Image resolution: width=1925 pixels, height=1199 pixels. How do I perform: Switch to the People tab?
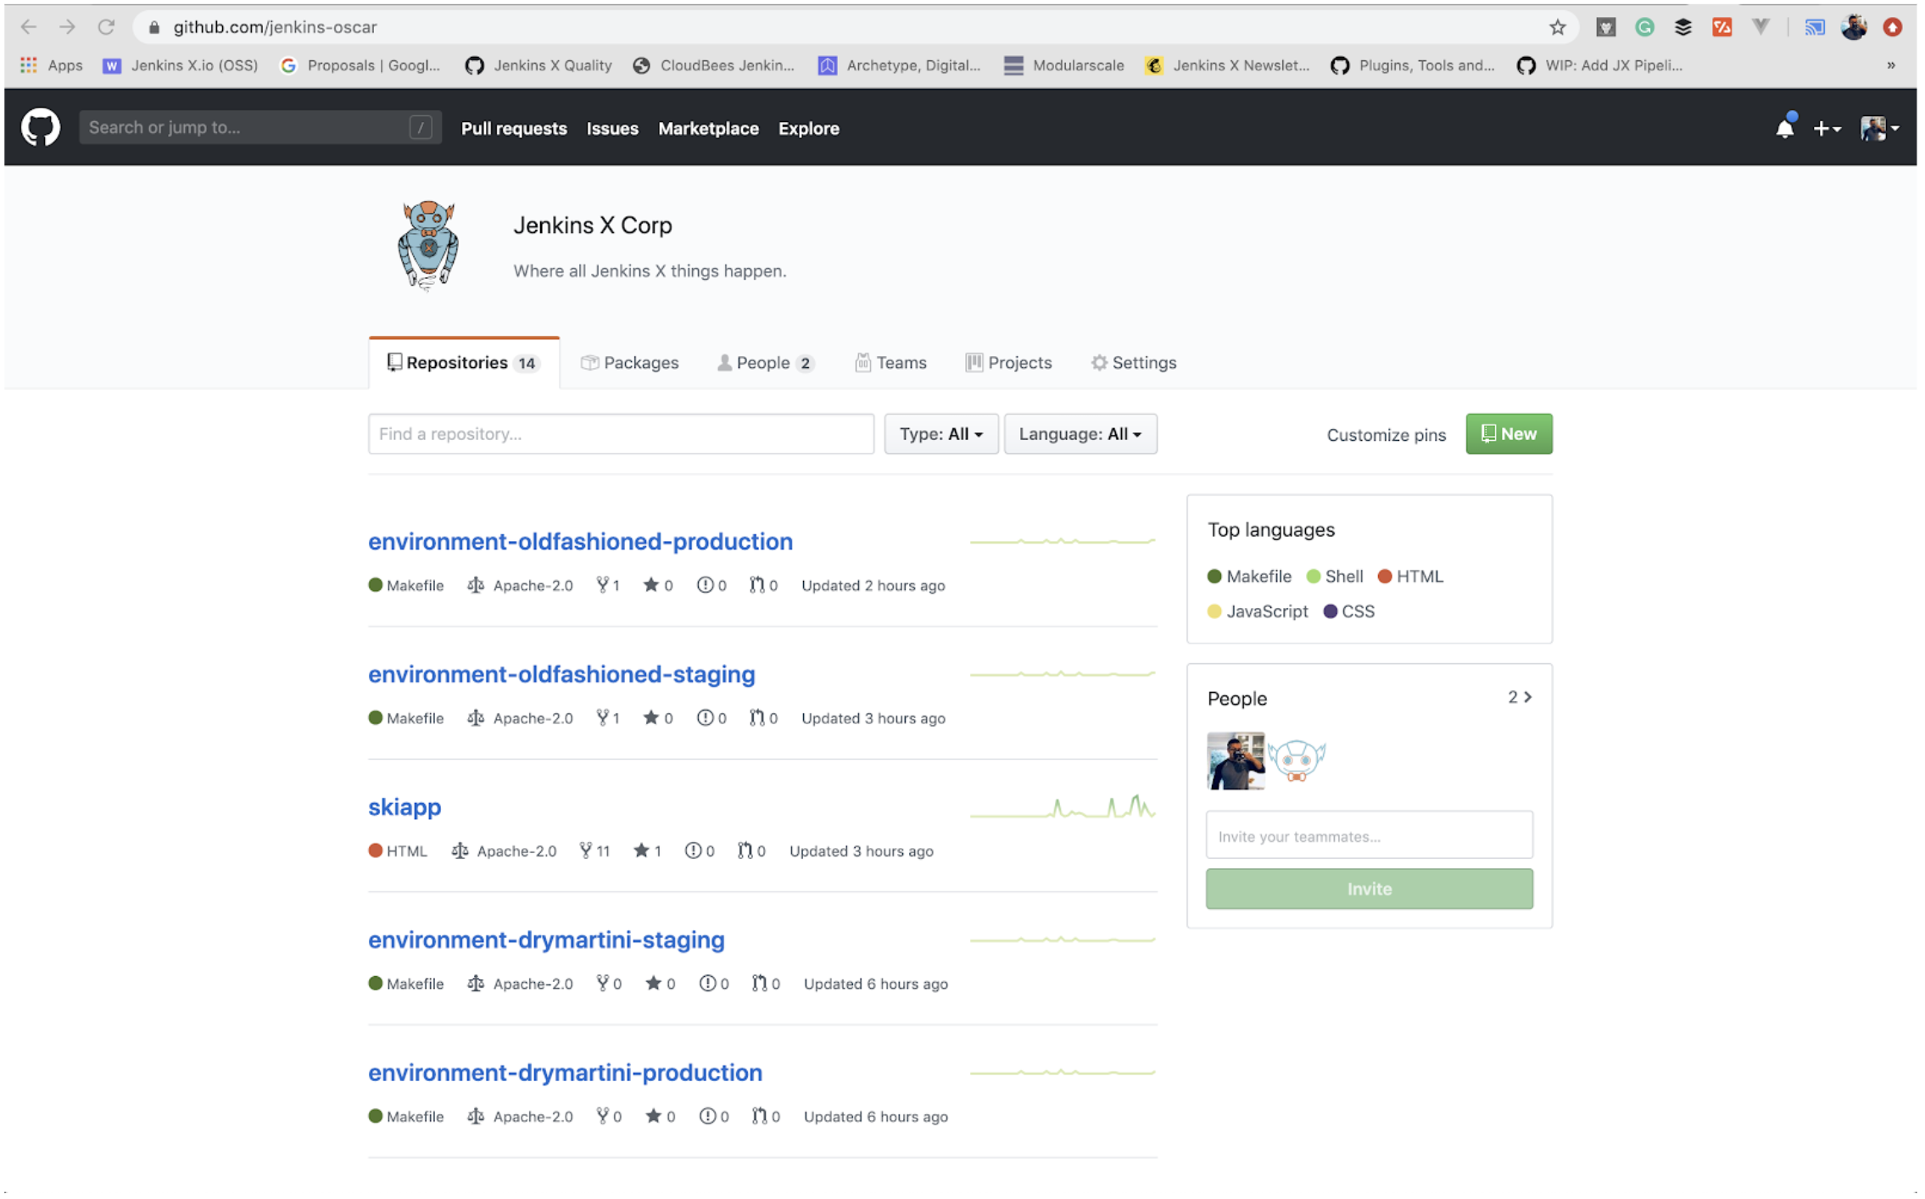766,362
